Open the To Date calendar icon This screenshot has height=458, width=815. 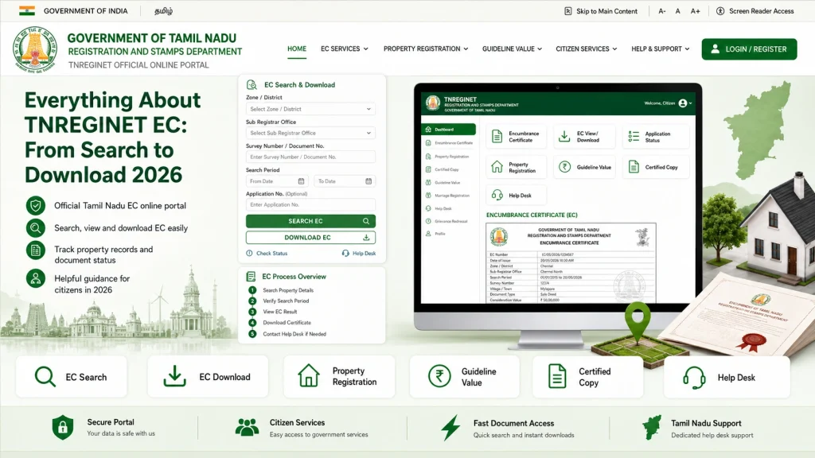369,181
